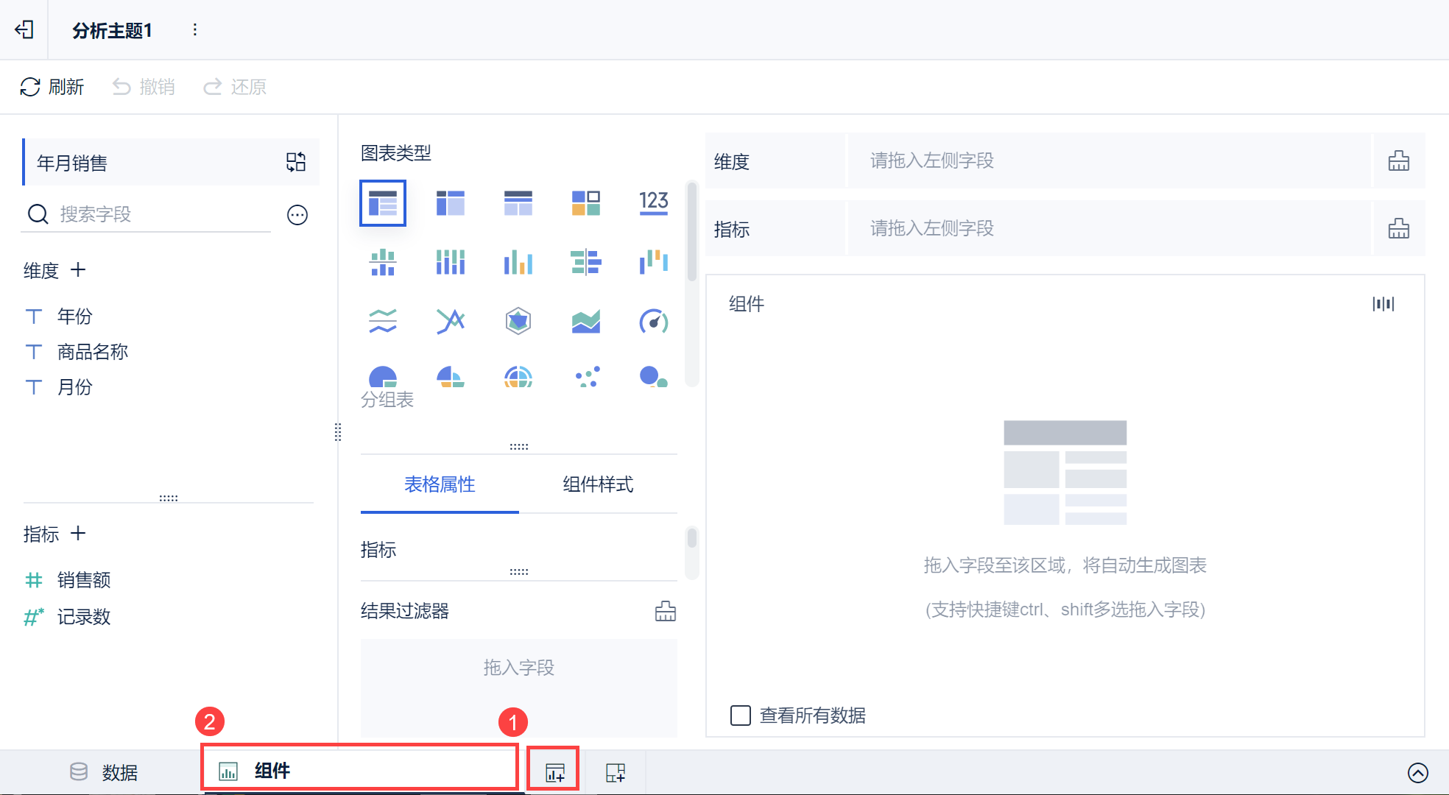Expand the bottom panel with the up-arrow circle

click(x=1417, y=772)
